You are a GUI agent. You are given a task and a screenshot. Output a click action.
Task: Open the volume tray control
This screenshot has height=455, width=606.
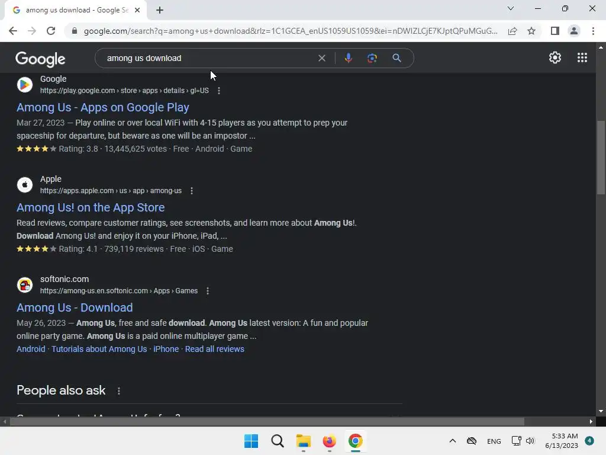tap(530, 441)
